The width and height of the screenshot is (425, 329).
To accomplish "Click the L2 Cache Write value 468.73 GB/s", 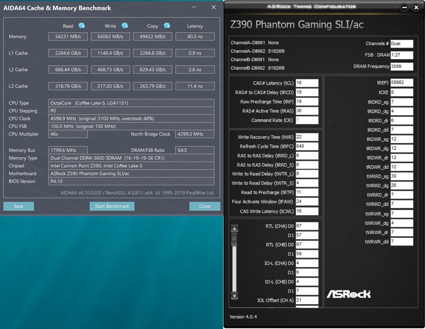I will coord(110,70).
